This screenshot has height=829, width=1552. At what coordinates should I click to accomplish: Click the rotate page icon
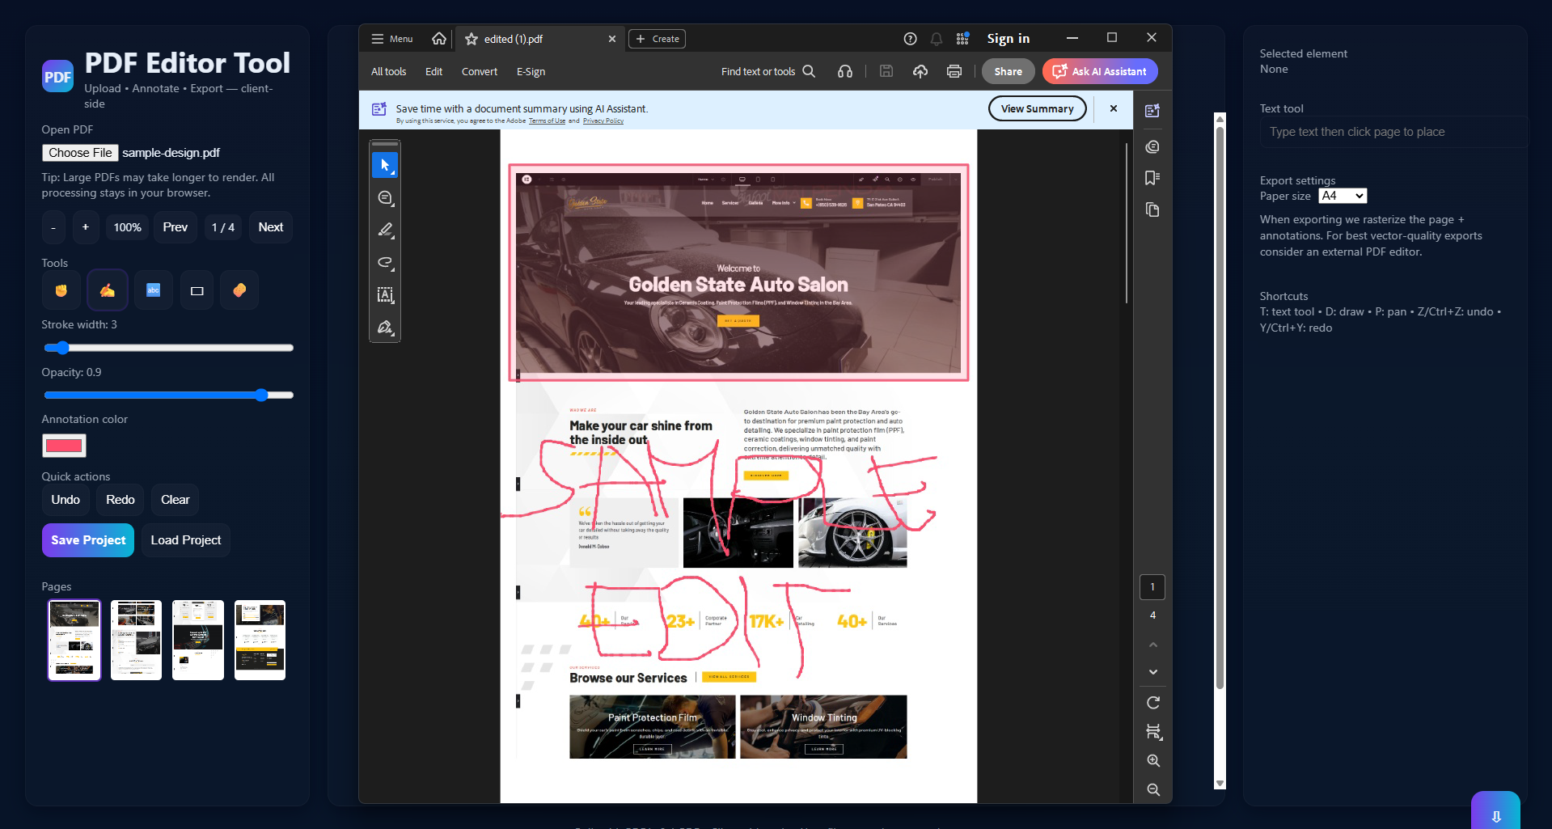coord(1153,702)
